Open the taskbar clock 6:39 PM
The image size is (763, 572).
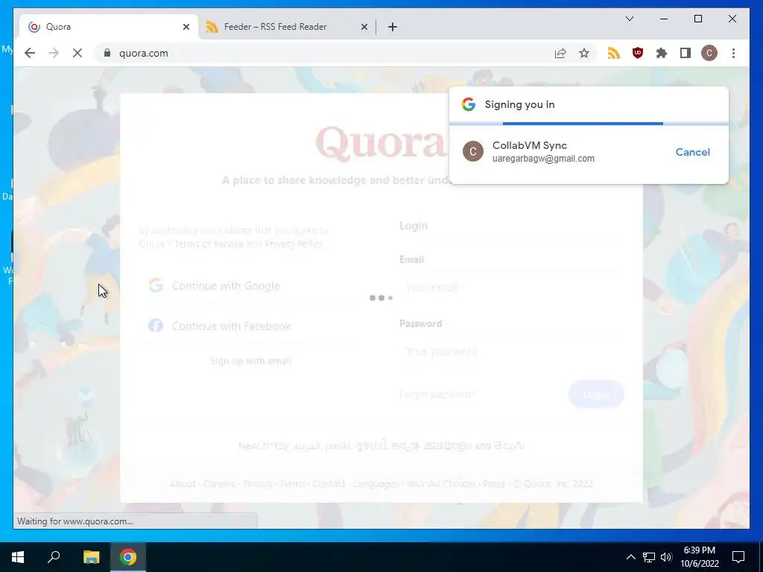pyautogui.click(x=699, y=557)
